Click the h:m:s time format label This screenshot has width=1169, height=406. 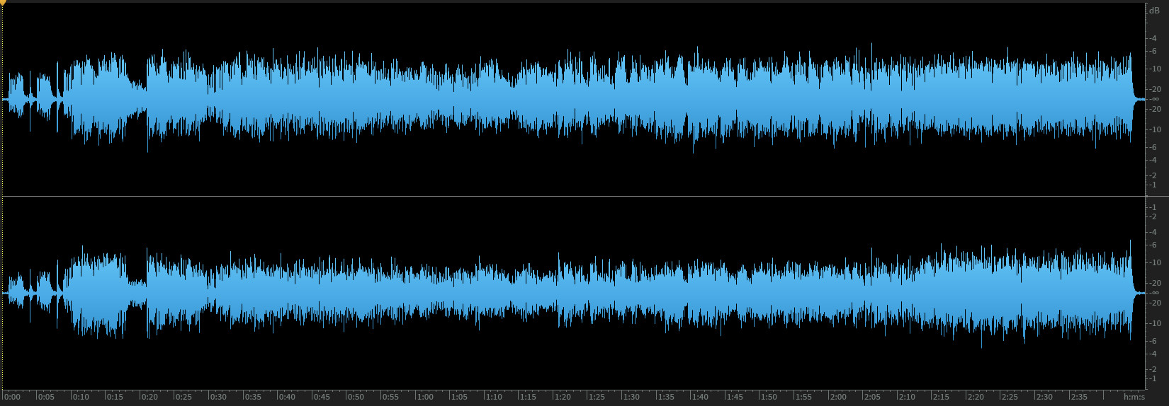[x=1134, y=397]
